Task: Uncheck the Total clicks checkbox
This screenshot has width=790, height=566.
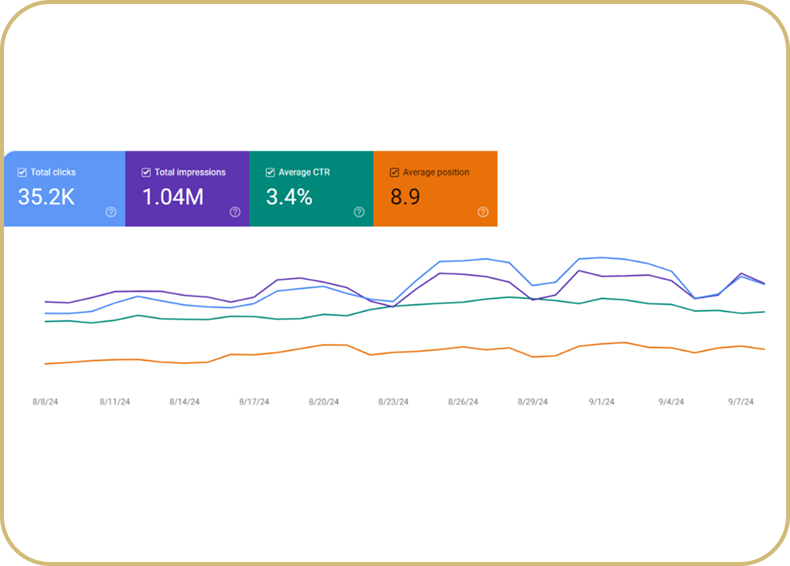Action: [22, 173]
